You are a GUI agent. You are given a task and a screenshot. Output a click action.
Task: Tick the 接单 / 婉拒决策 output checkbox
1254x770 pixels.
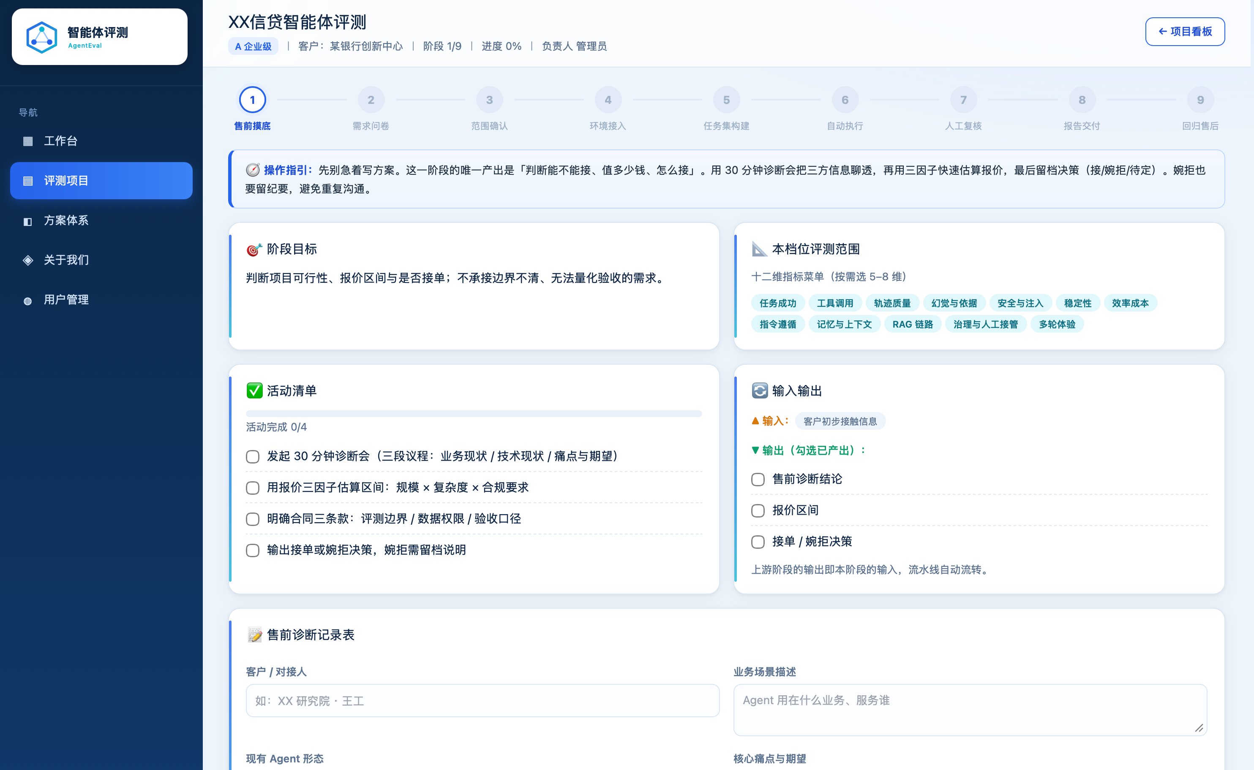pyautogui.click(x=758, y=541)
